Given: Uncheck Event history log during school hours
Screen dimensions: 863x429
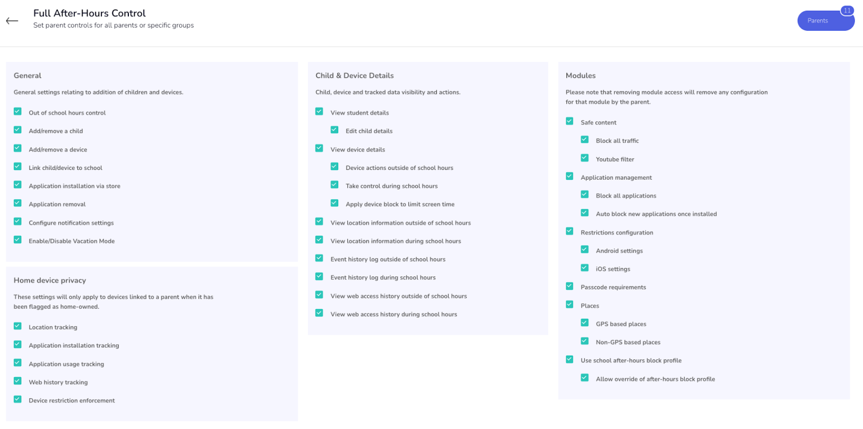Looking at the screenshot, I should (319, 277).
